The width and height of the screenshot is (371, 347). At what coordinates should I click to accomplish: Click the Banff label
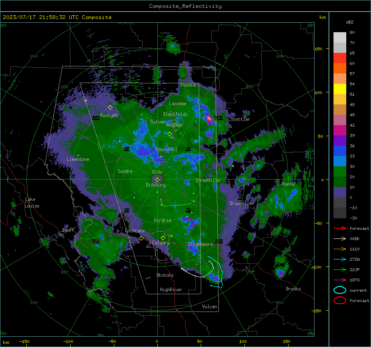point(68,230)
